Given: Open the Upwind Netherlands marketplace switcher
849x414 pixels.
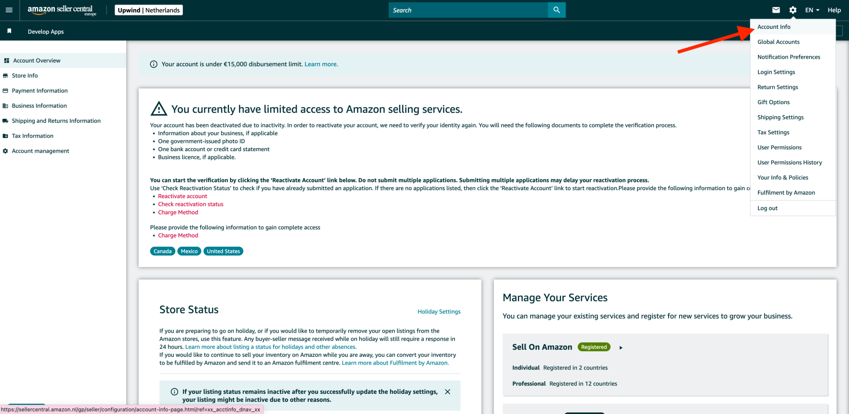Looking at the screenshot, I should click(x=149, y=10).
